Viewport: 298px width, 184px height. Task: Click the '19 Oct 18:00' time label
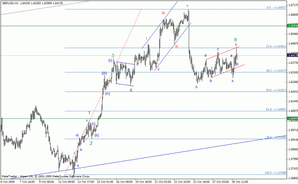pos(144,182)
